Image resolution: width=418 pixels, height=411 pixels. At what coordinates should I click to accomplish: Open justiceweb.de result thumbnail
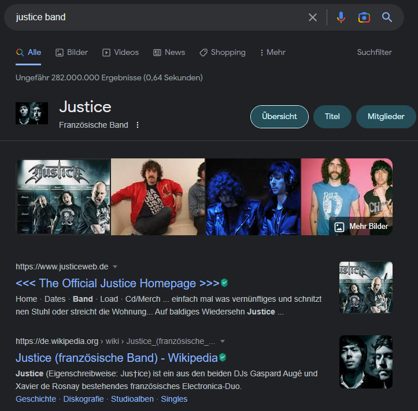(x=366, y=287)
